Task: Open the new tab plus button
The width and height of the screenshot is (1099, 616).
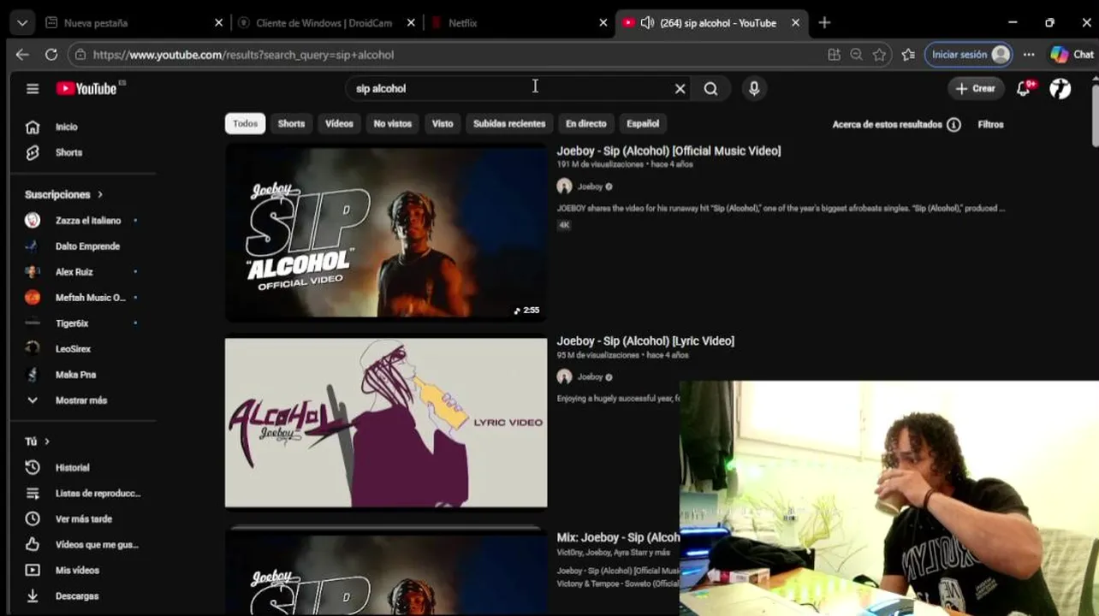Action: pyautogui.click(x=824, y=22)
